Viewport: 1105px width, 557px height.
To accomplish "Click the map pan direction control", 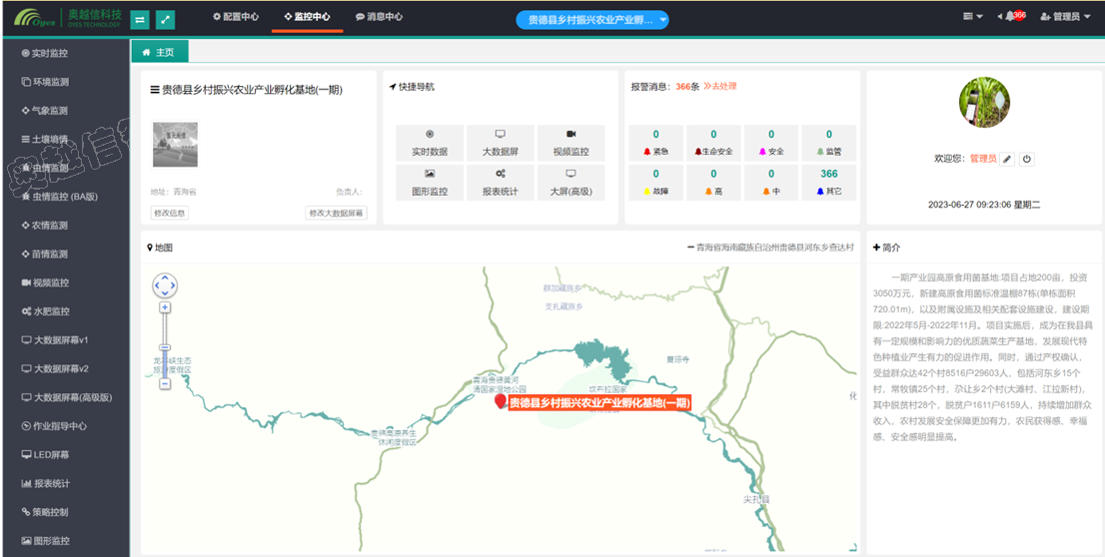I will (165, 285).
